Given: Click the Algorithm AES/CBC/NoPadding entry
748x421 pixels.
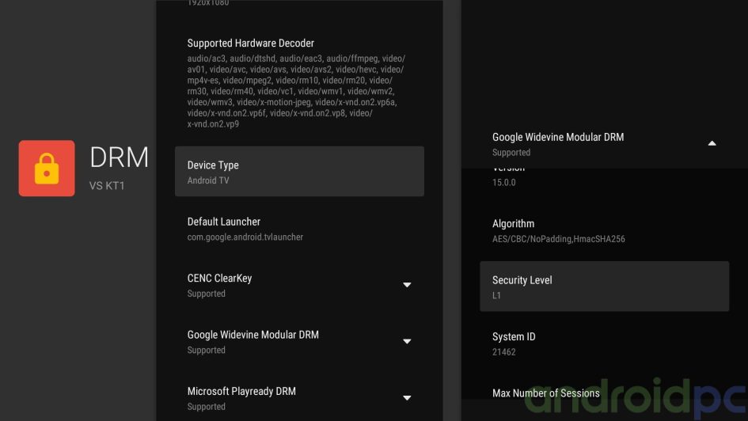Looking at the screenshot, I should pyautogui.click(x=604, y=230).
